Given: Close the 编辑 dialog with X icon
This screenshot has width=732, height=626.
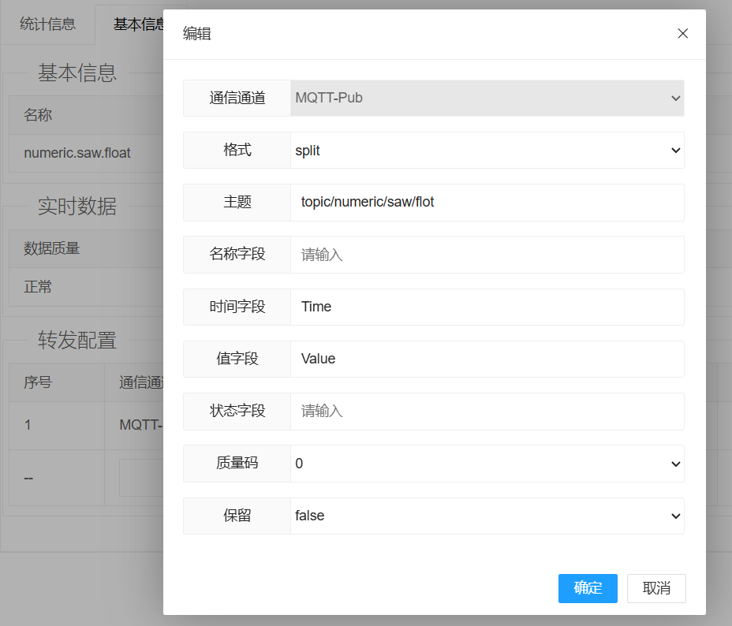Looking at the screenshot, I should click(682, 33).
